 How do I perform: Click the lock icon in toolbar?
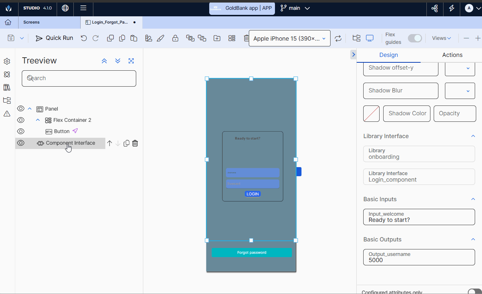(175, 38)
